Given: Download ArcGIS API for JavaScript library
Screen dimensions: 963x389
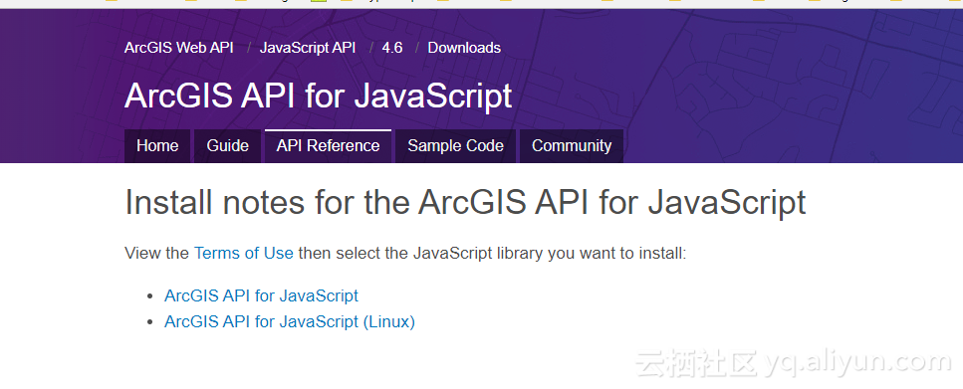Looking at the screenshot, I should click(261, 295).
